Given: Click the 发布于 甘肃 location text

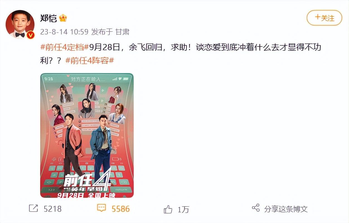Looking at the screenshot, I should pos(110,32).
